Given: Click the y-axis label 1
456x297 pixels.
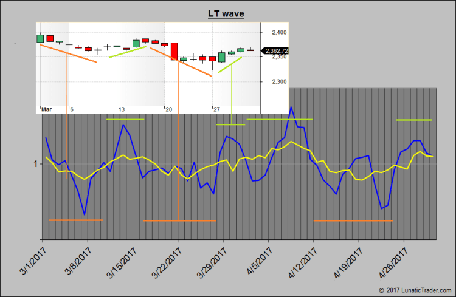Looking at the screenshot, I should [37, 164].
